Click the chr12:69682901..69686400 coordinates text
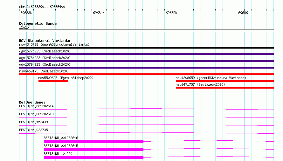283x161 pixels. pos(42,7)
